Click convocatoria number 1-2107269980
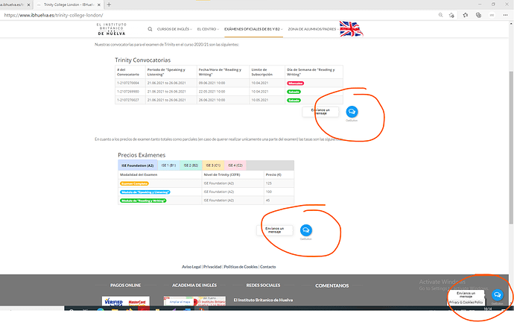 point(128,92)
